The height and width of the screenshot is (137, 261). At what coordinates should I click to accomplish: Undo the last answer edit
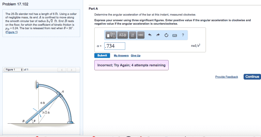150,35
